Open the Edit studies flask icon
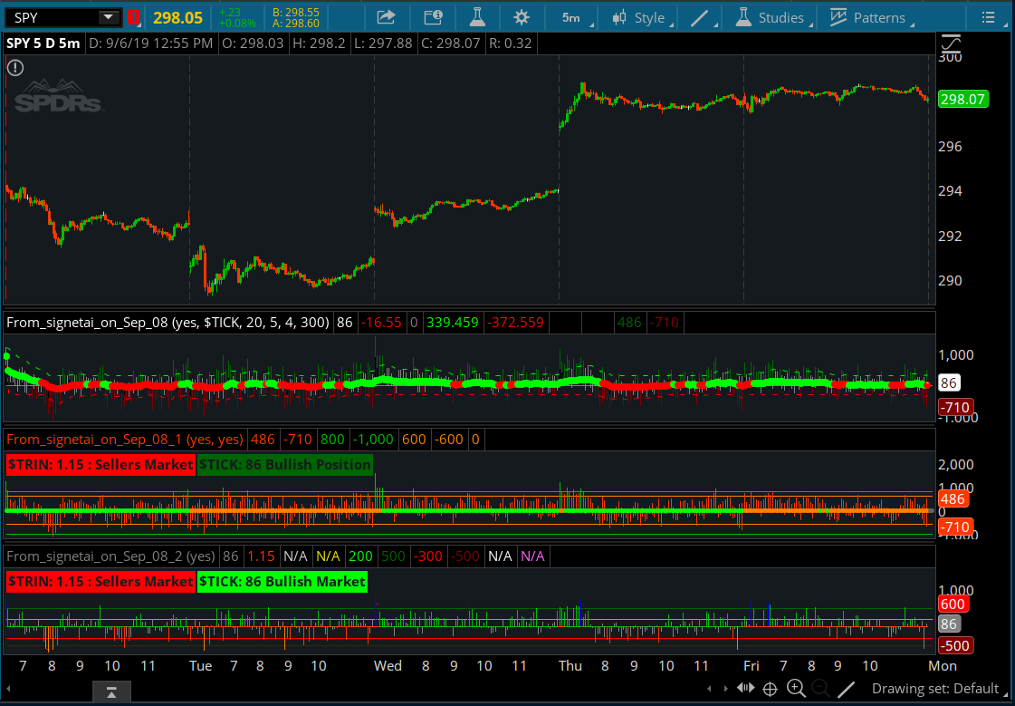This screenshot has width=1015, height=706. [x=476, y=17]
